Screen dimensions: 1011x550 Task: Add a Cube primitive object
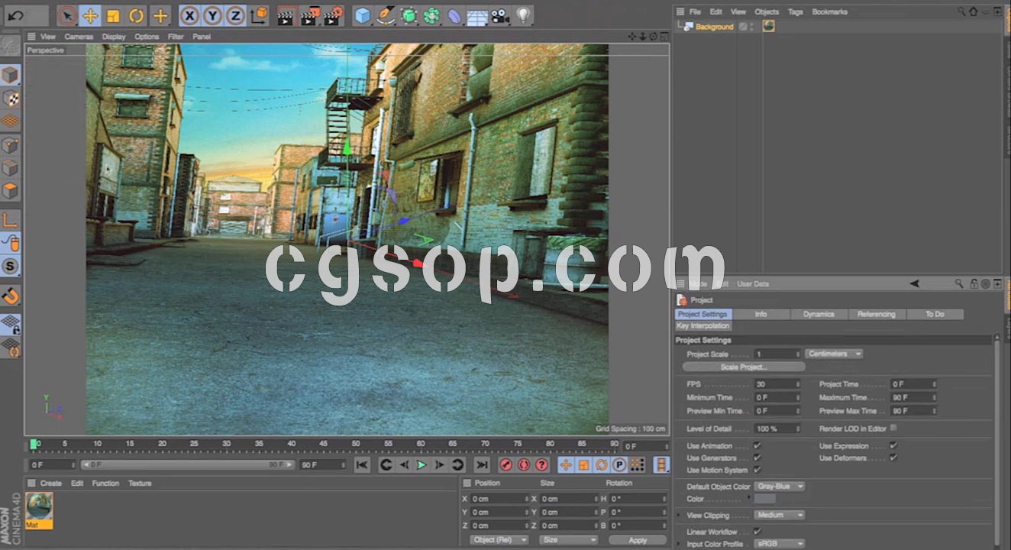[363, 15]
